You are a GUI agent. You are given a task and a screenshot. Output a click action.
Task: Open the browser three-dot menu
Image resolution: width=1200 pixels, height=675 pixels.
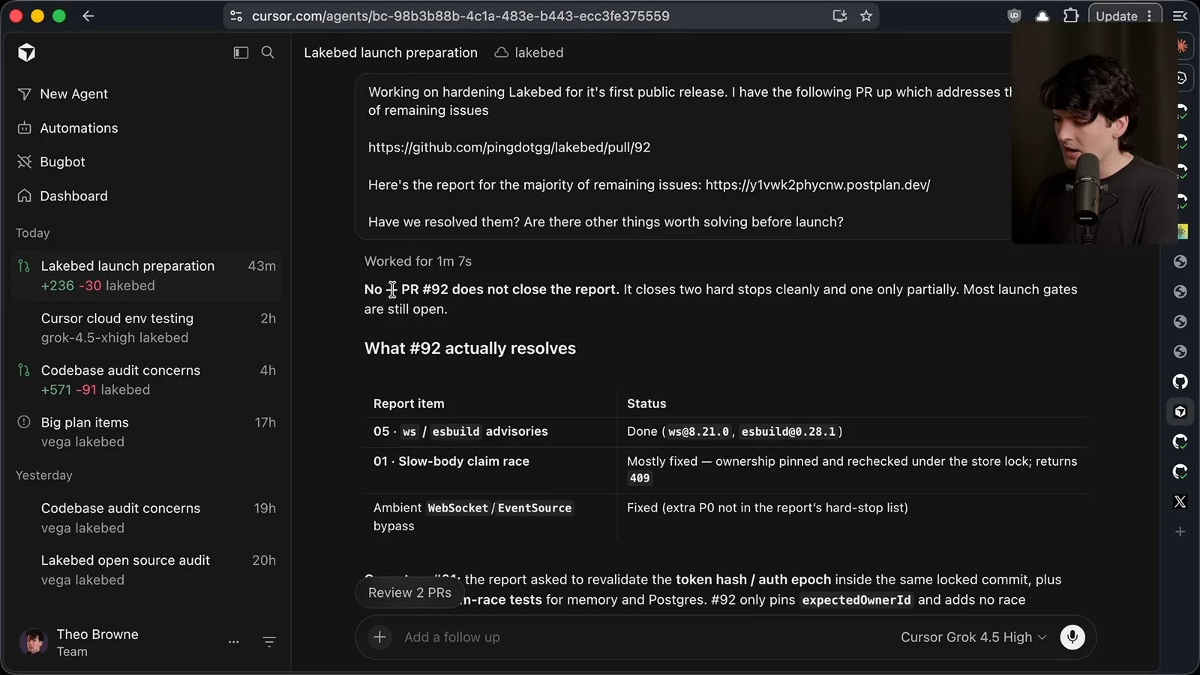(1149, 16)
